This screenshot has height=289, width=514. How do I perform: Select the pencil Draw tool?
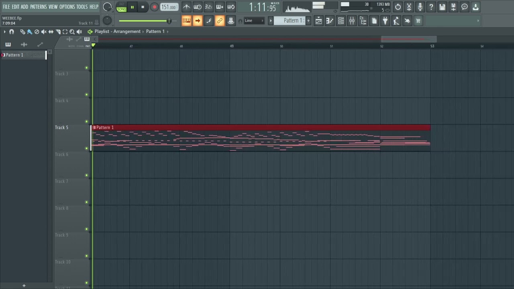point(22,32)
